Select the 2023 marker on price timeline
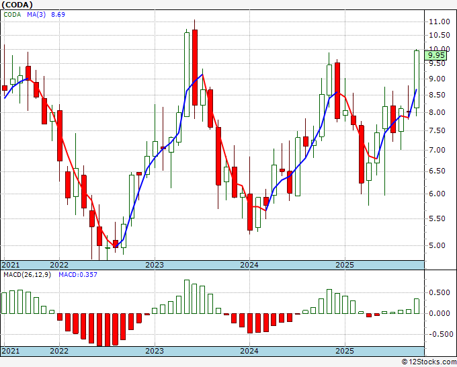 pyautogui.click(x=155, y=265)
